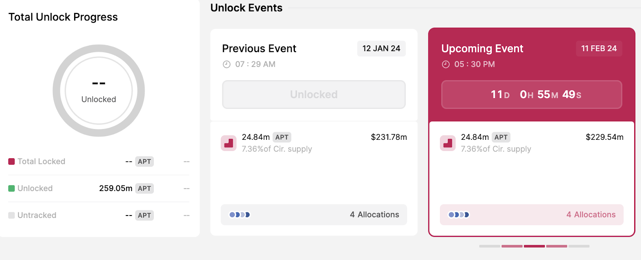This screenshot has width=641, height=260.
Task: Click the green Unlocked legend square
Action: pyautogui.click(x=12, y=188)
